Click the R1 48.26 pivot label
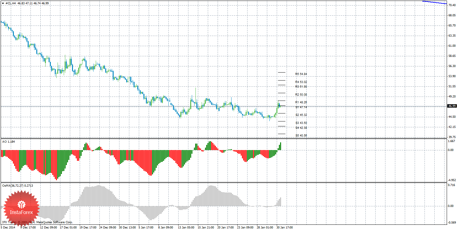459x230 pixels. (x=301, y=102)
